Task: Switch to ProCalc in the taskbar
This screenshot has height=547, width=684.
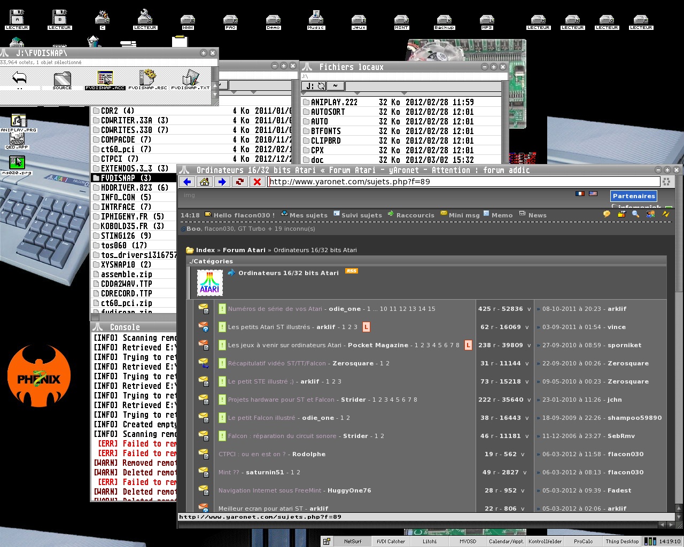Action: coord(583,541)
